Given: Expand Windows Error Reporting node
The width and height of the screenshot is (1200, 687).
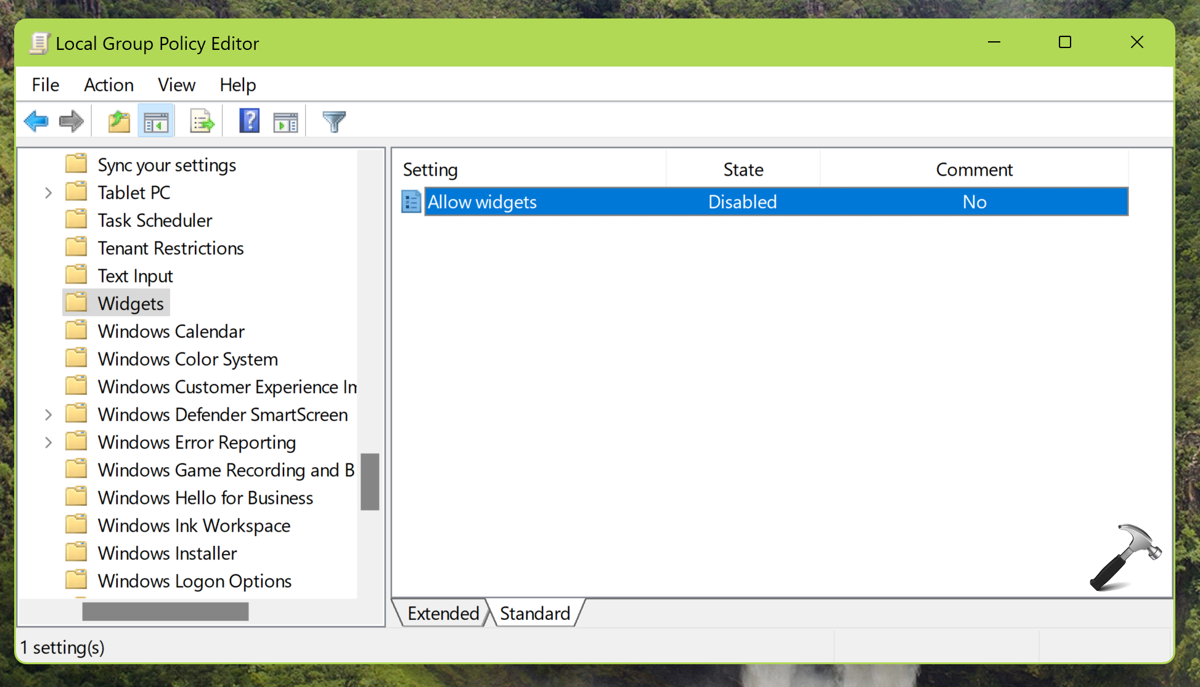Looking at the screenshot, I should [49, 442].
